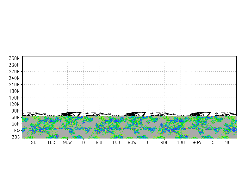Click the 330N latitude axis label
Screen dimensions: 248x194
14,58
